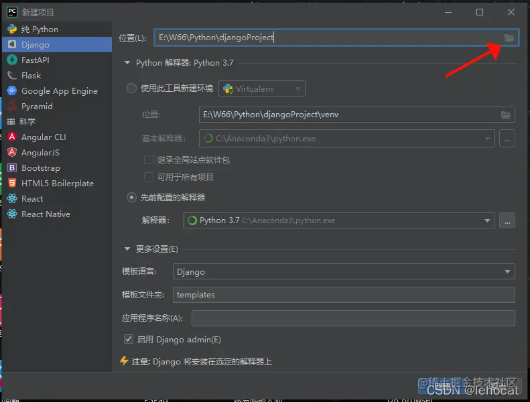Choose the Flask project icon
The height and width of the screenshot is (402, 530).
[x=12, y=76]
